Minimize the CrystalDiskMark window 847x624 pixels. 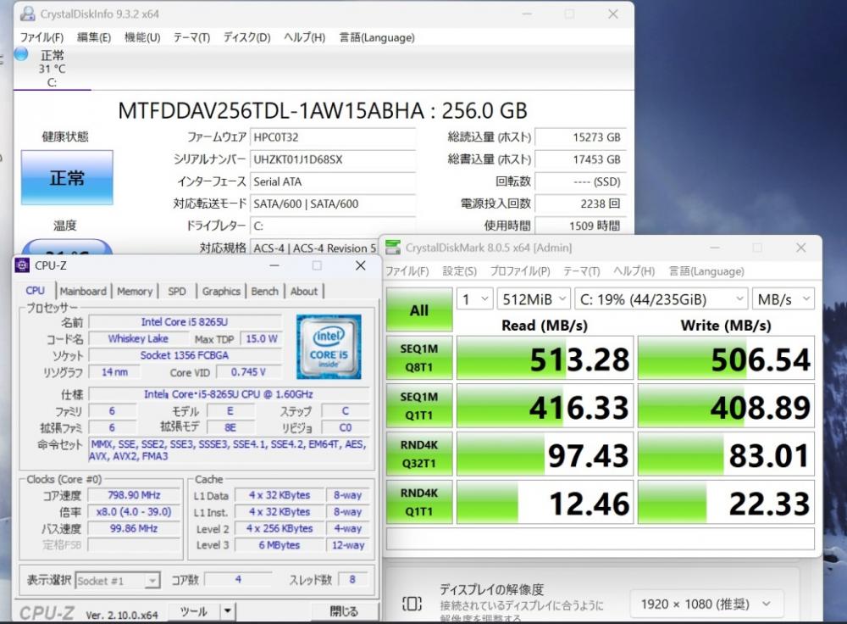[715, 248]
